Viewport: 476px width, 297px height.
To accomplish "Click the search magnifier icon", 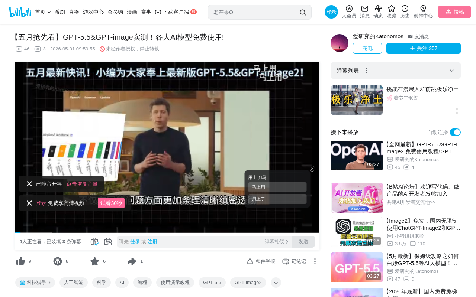I will (x=303, y=12).
